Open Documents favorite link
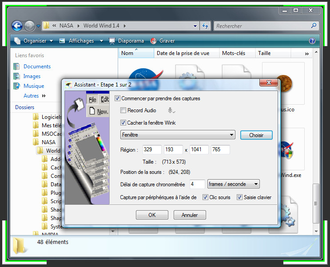The image size is (330, 267). click(x=37, y=67)
